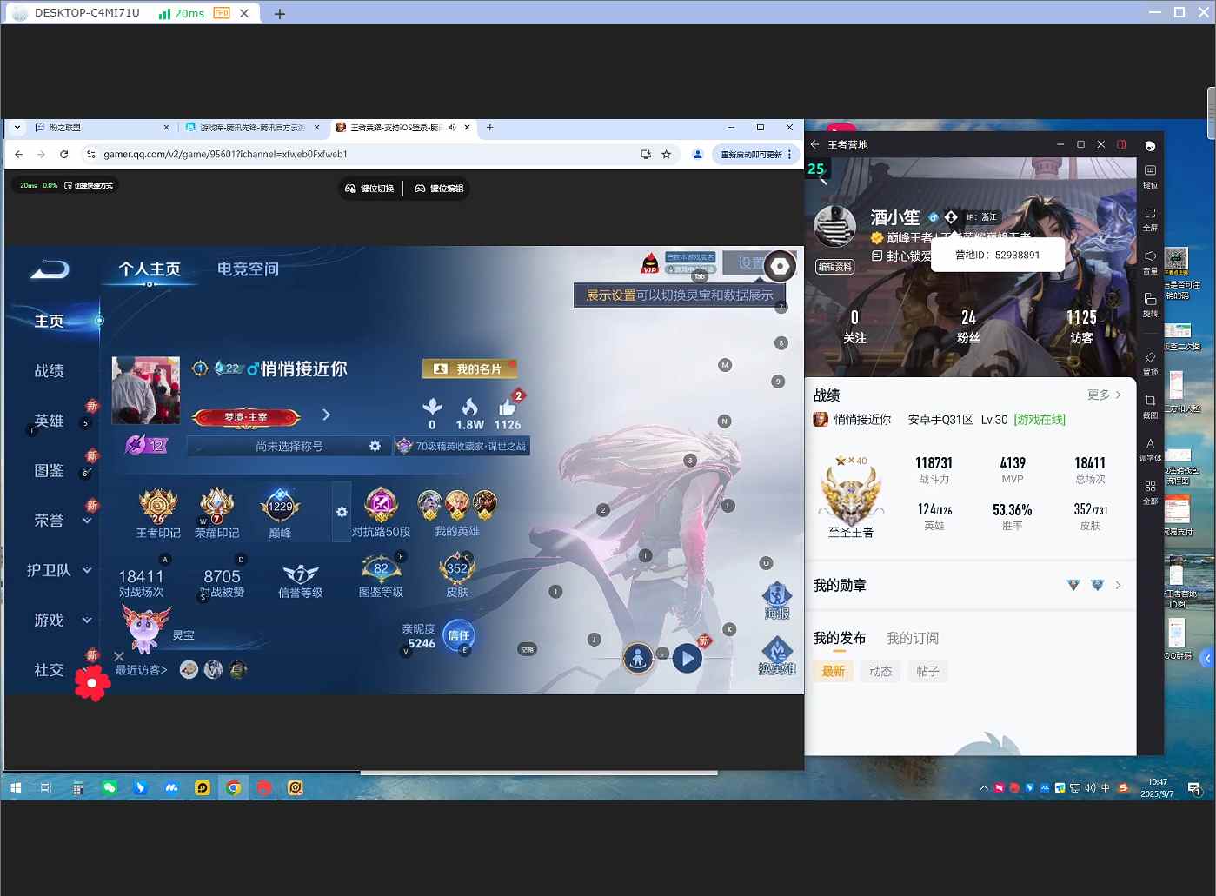Expand the 游戏 sidebar section
1216x896 pixels.
pyautogui.click(x=87, y=621)
